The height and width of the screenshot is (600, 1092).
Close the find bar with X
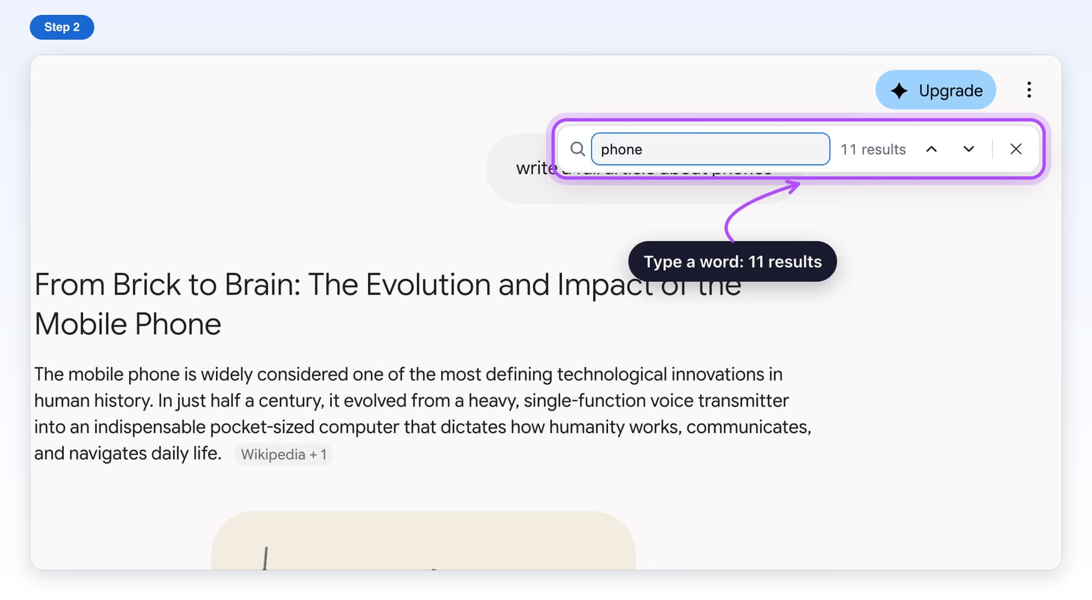click(1016, 149)
